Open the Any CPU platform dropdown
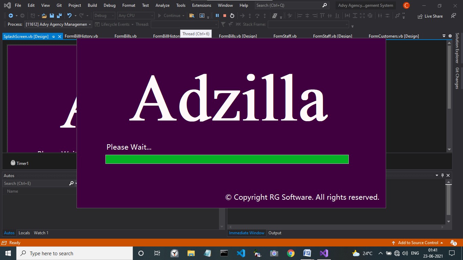This screenshot has width=463, height=260. click(x=136, y=16)
